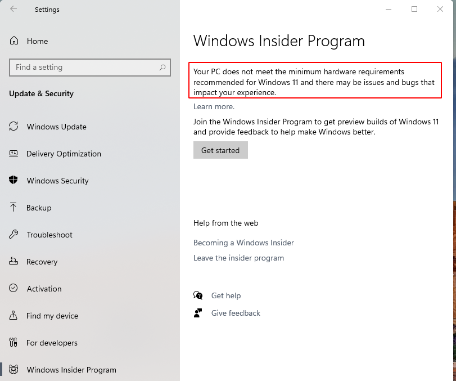
Task: Go back using the Settings back arrow
Action: (13, 9)
